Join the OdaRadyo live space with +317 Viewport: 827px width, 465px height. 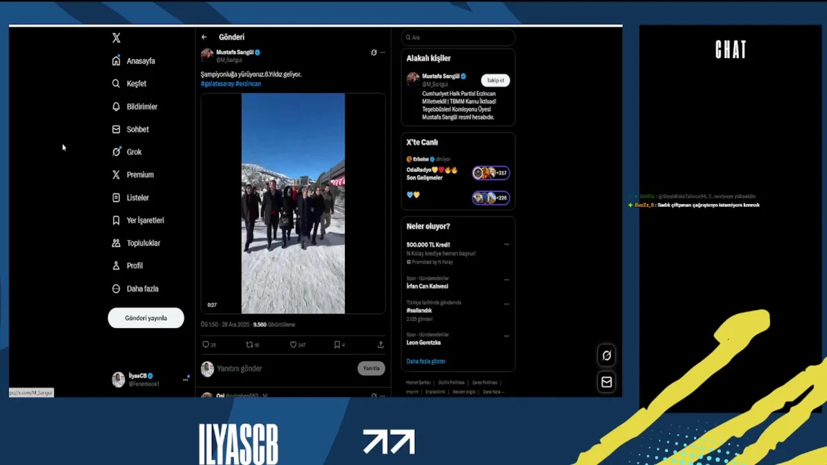(x=491, y=173)
